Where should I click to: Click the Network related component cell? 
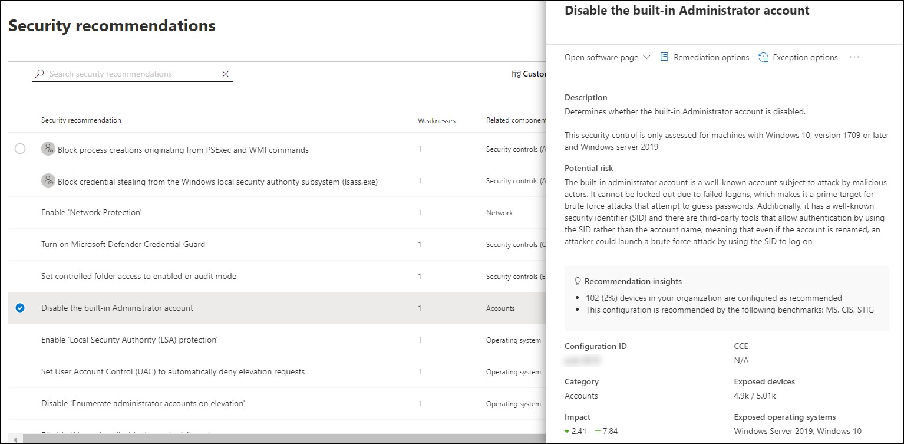(500, 213)
